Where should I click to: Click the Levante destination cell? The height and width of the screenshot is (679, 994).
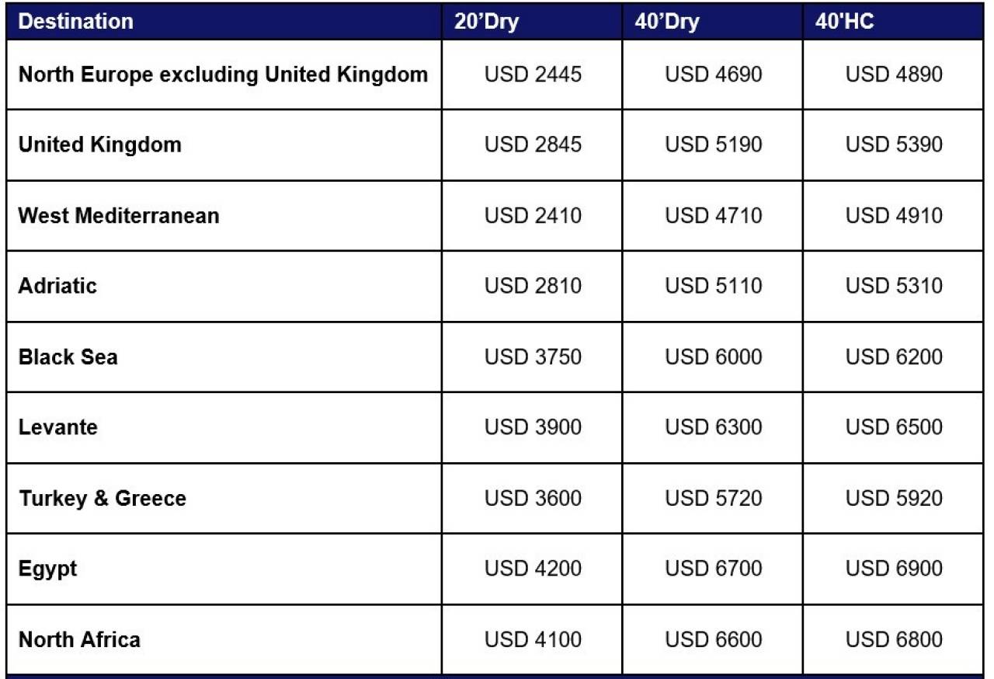[224, 427]
